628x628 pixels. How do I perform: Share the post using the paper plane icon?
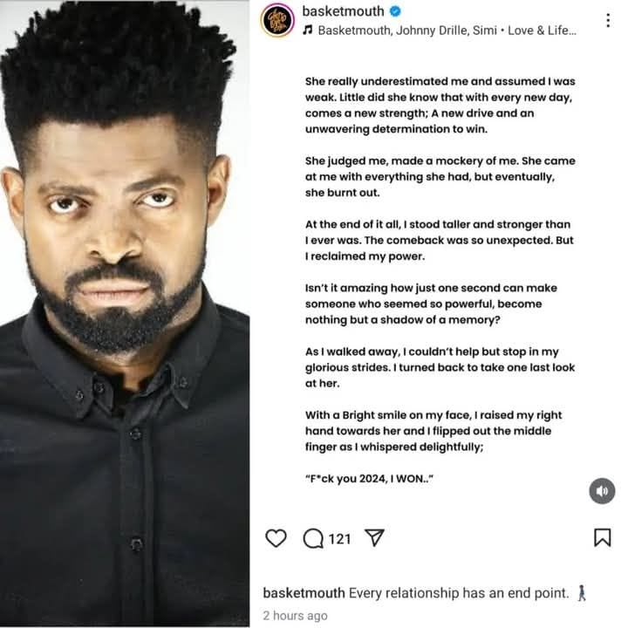click(374, 538)
